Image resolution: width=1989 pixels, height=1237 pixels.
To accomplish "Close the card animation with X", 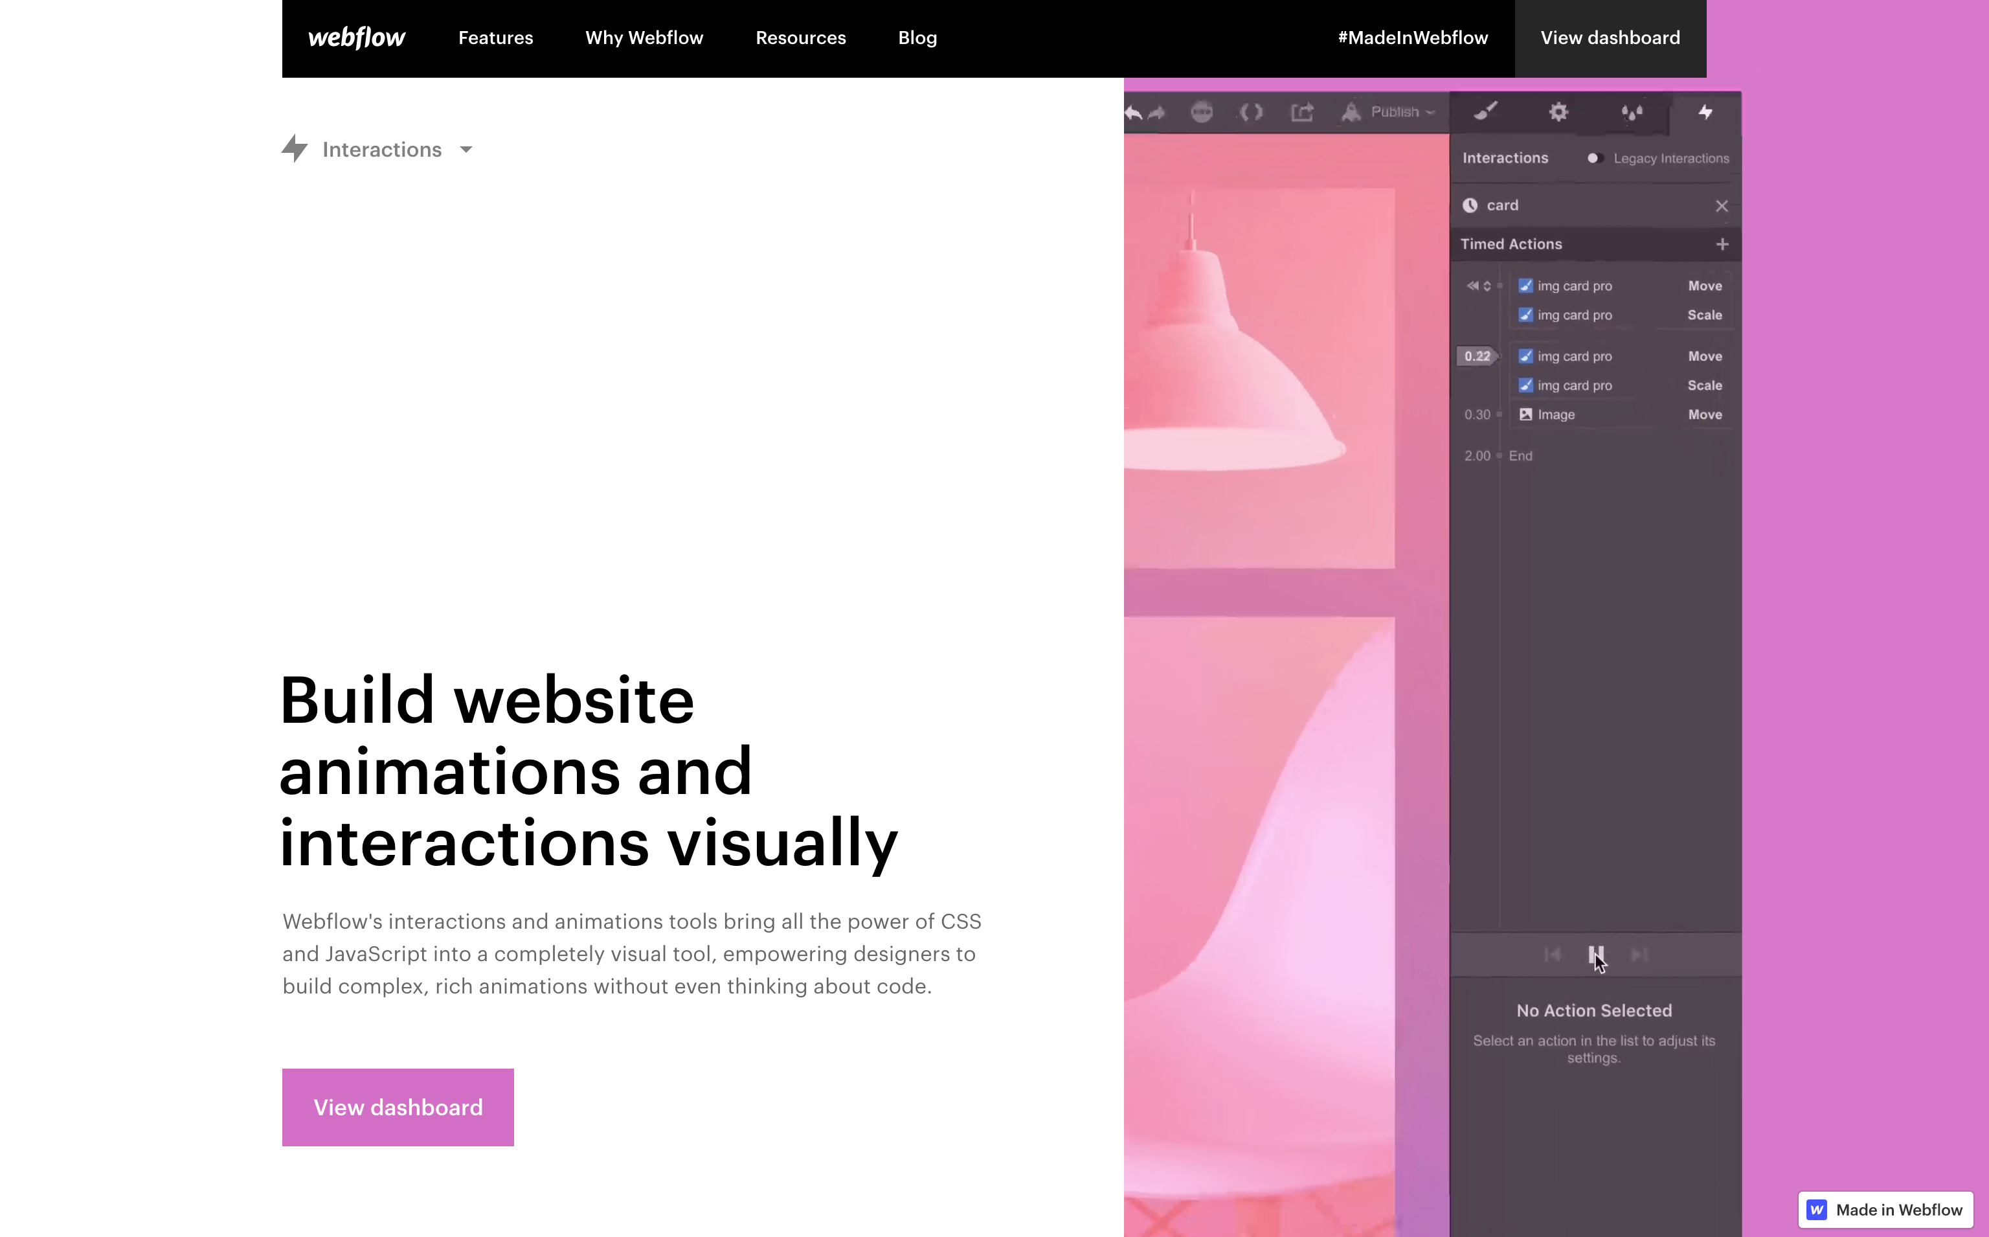I will (x=1722, y=206).
